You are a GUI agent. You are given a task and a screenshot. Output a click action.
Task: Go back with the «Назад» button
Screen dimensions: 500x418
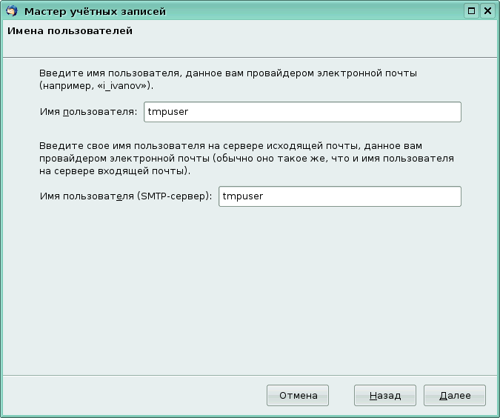pos(384,396)
